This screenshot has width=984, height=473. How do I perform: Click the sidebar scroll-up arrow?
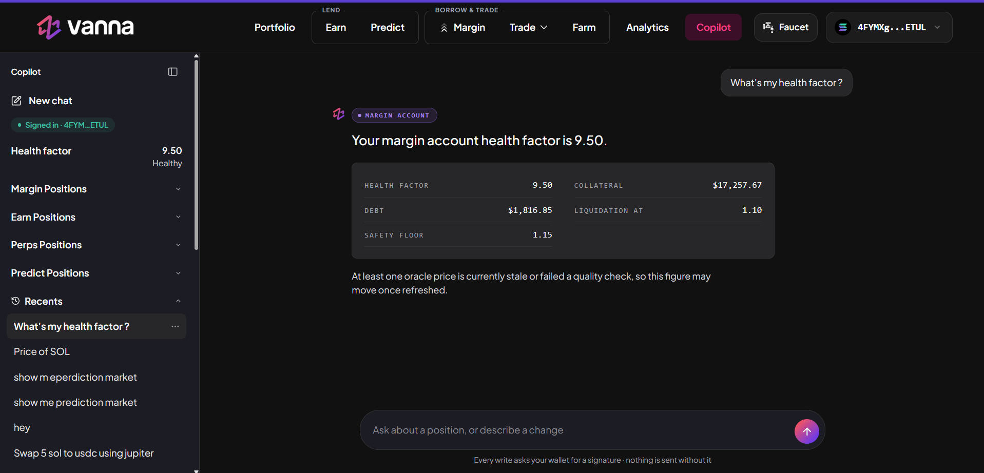click(196, 55)
